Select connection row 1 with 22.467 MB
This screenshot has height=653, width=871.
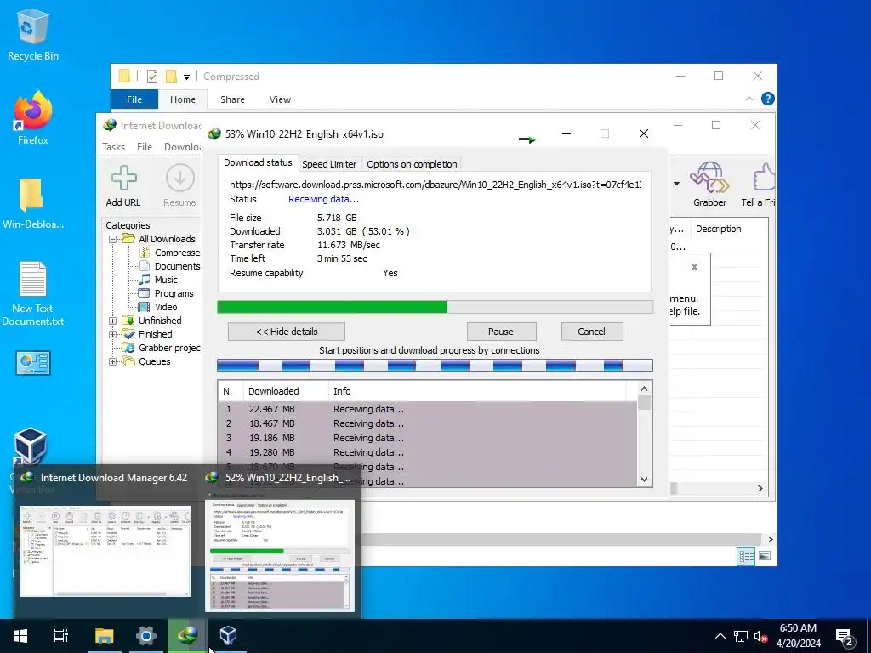click(x=428, y=409)
